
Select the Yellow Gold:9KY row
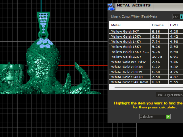coord(146,32)
